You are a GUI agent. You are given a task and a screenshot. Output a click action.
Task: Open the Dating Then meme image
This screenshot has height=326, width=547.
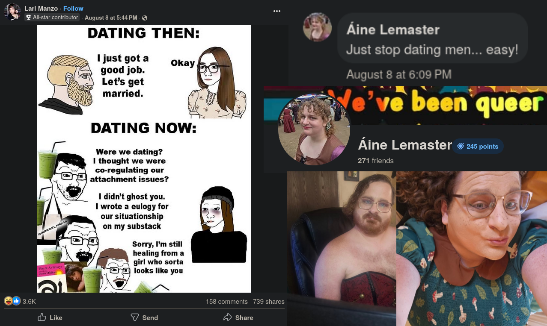point(144,159)
